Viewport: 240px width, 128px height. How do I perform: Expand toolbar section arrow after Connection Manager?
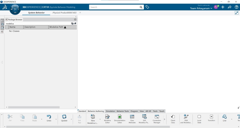(x=164, y=119)
